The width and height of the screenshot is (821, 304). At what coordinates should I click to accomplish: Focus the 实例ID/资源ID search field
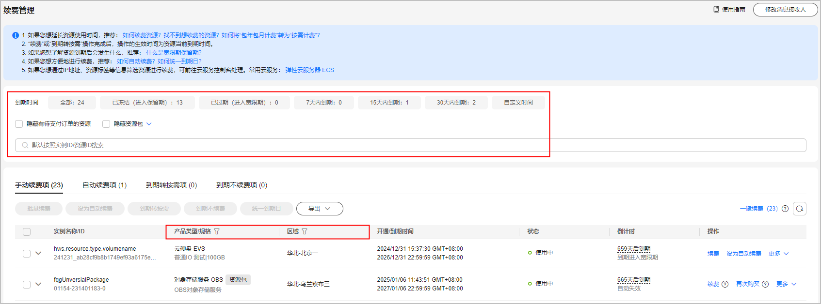[x=410, y=145]
